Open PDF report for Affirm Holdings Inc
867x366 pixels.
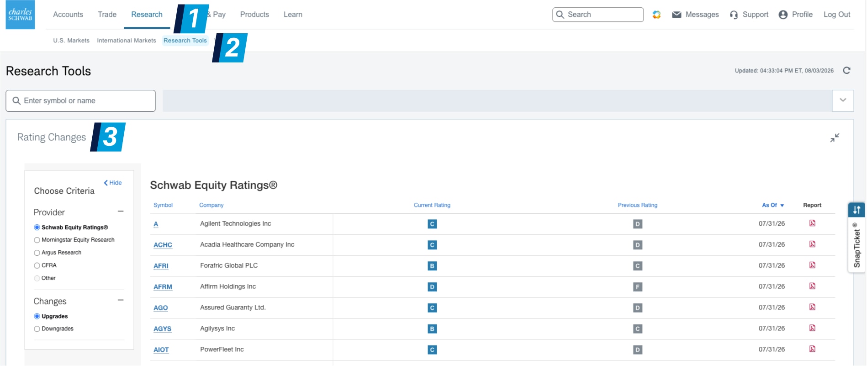tap(812, 286)
